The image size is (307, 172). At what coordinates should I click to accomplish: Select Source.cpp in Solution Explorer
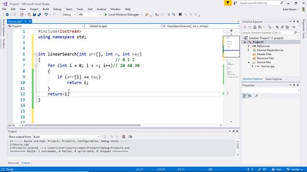coord(268,66)
